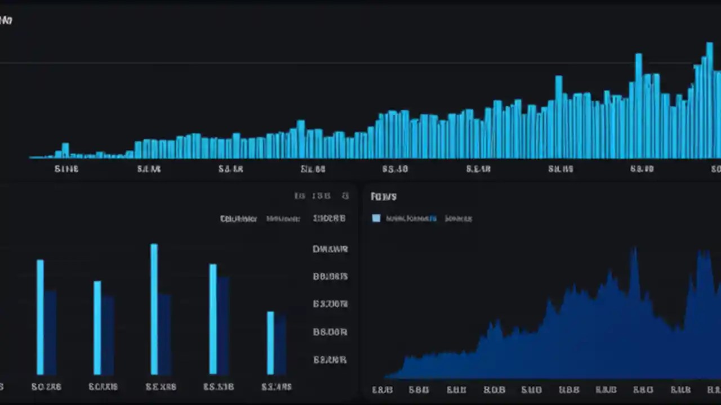Screen dimensions: 721x405
Task: Toggle the second legend entry in Flows chart
Action: tap(458, 218)
